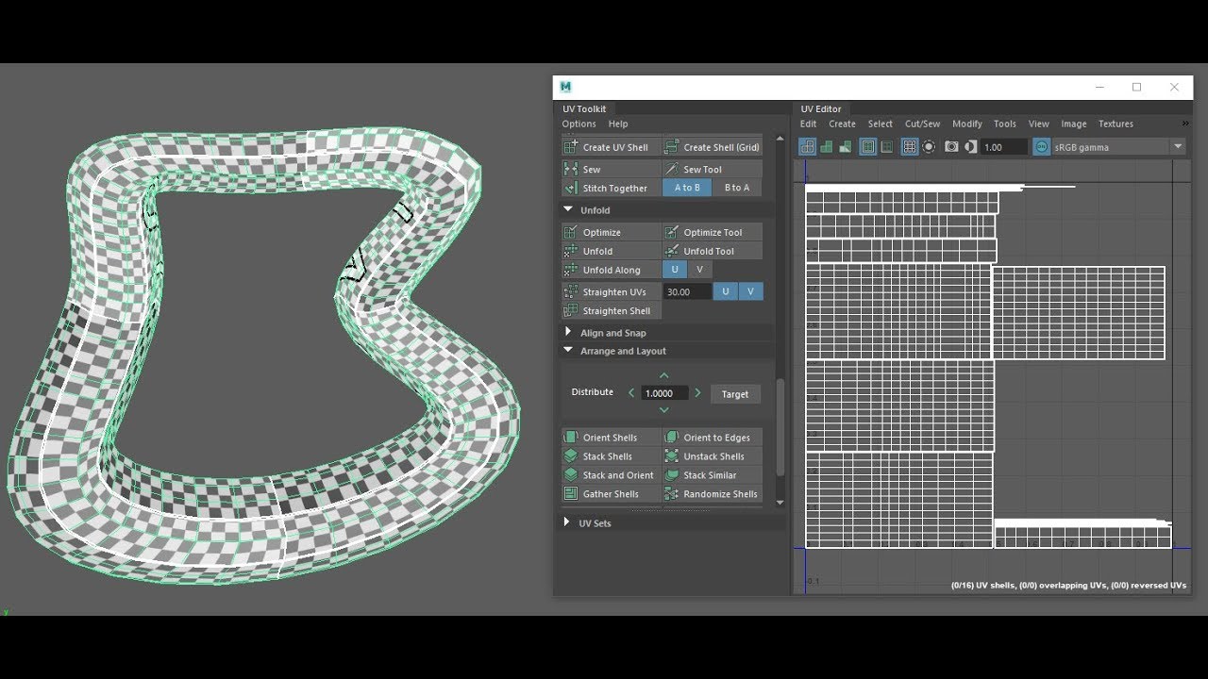Take a UV snapshot with camera icon

point(951,147)
